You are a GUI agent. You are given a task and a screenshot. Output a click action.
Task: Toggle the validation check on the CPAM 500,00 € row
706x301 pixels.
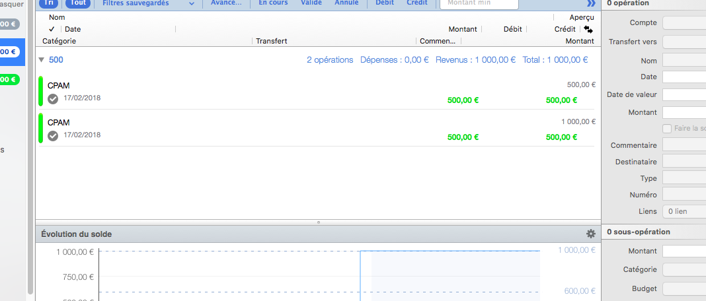pos(53,98)
